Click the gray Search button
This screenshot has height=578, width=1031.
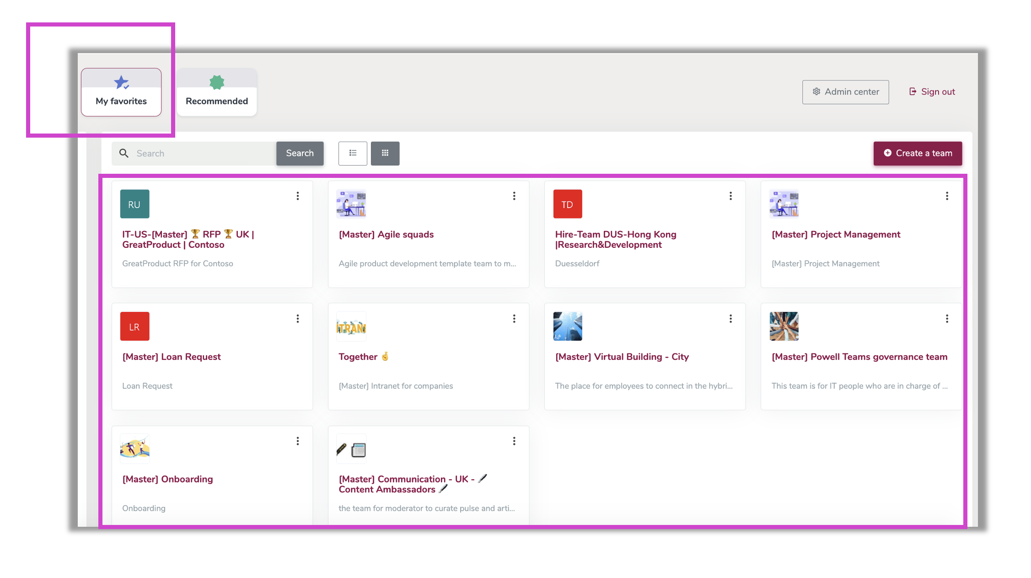pos(300,153)
